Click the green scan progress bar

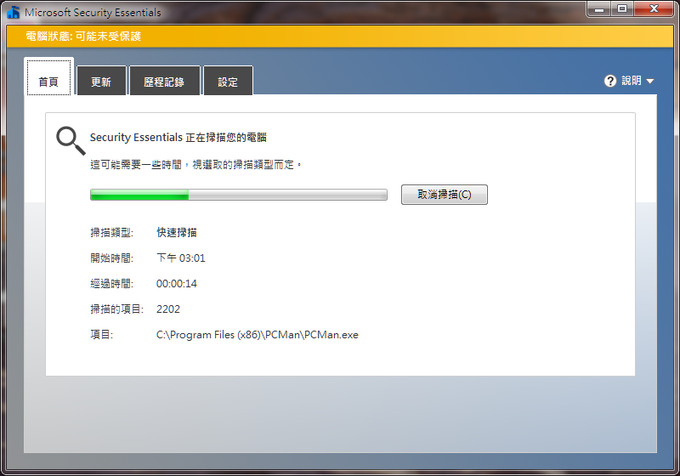[x=238, y=195]
